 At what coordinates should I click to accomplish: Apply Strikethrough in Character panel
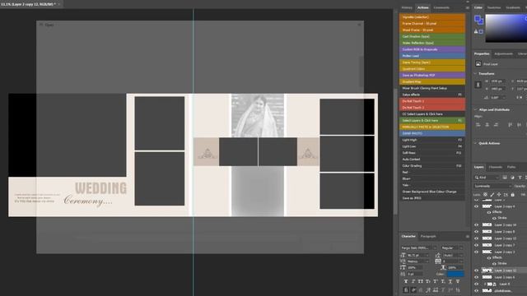pos(458,281)
